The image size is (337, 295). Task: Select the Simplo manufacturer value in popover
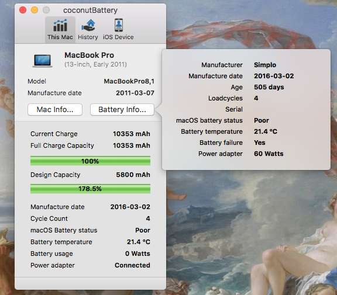(265, 65)
